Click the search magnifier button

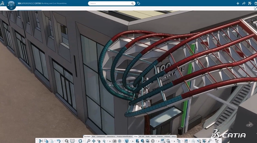pyautogui.click(x=133, y=3)
